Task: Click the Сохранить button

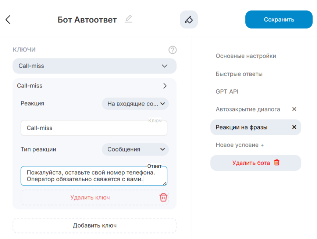Action: (x=279, y=19)
